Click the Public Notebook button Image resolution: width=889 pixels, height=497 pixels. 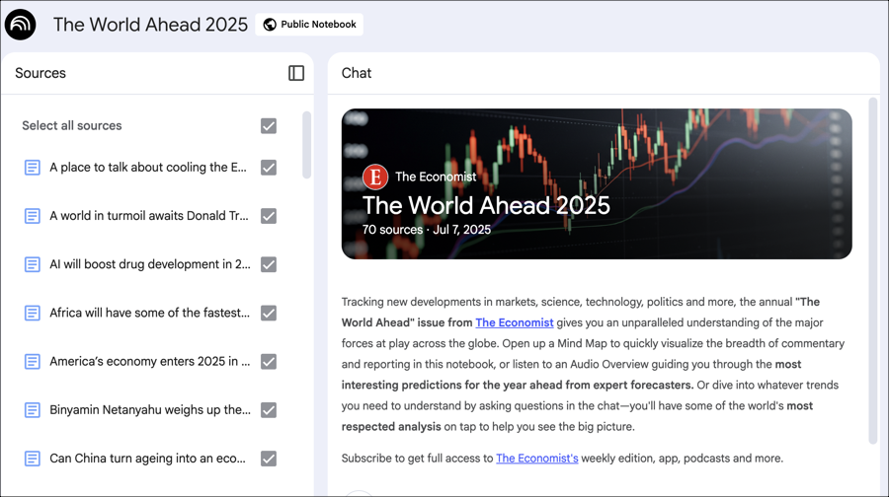tap(309, 25)
